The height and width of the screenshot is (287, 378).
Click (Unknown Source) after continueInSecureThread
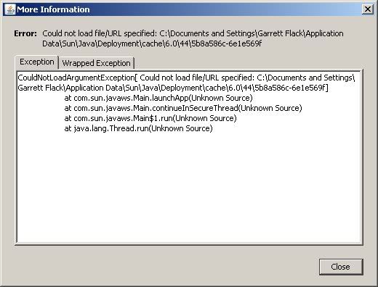click(270, 108)
